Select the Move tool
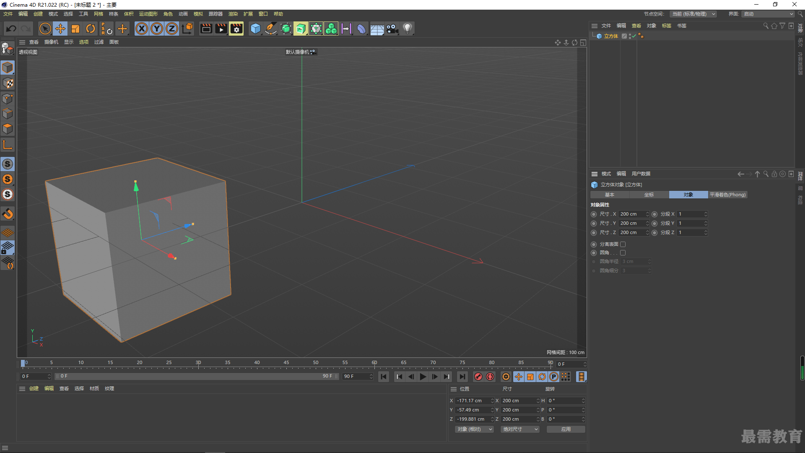805x453 pixels. [x=60, y=29]
